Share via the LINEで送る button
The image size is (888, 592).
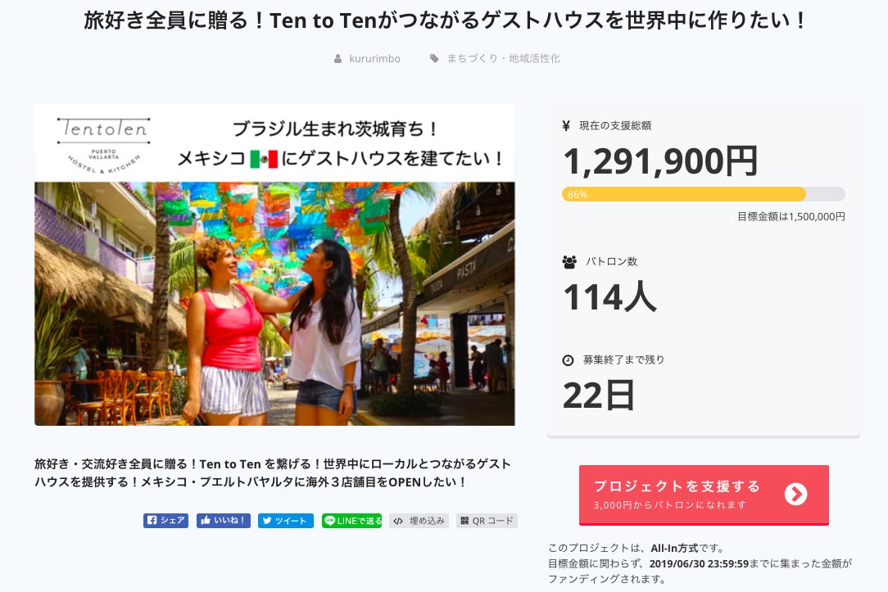(x=352, y=521)
